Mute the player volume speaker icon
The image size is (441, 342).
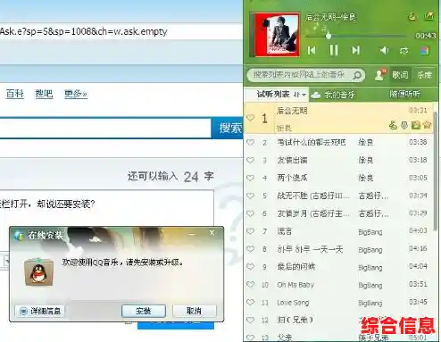point(384,50)
